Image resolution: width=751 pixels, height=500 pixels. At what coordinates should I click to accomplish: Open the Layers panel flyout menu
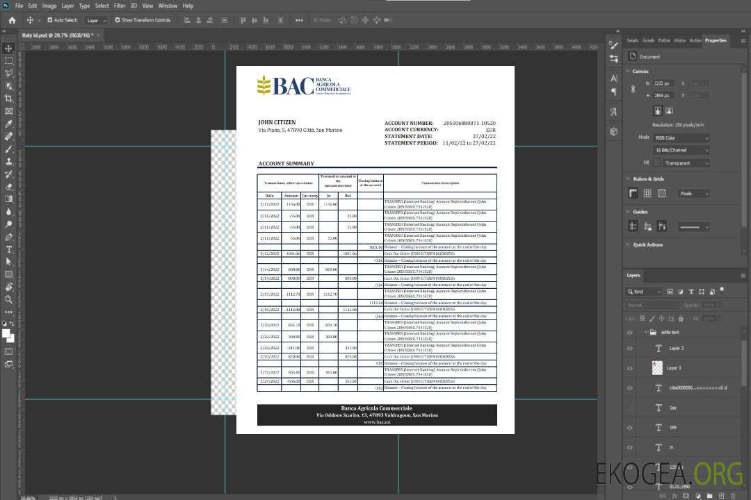click(x=743, y=276)
